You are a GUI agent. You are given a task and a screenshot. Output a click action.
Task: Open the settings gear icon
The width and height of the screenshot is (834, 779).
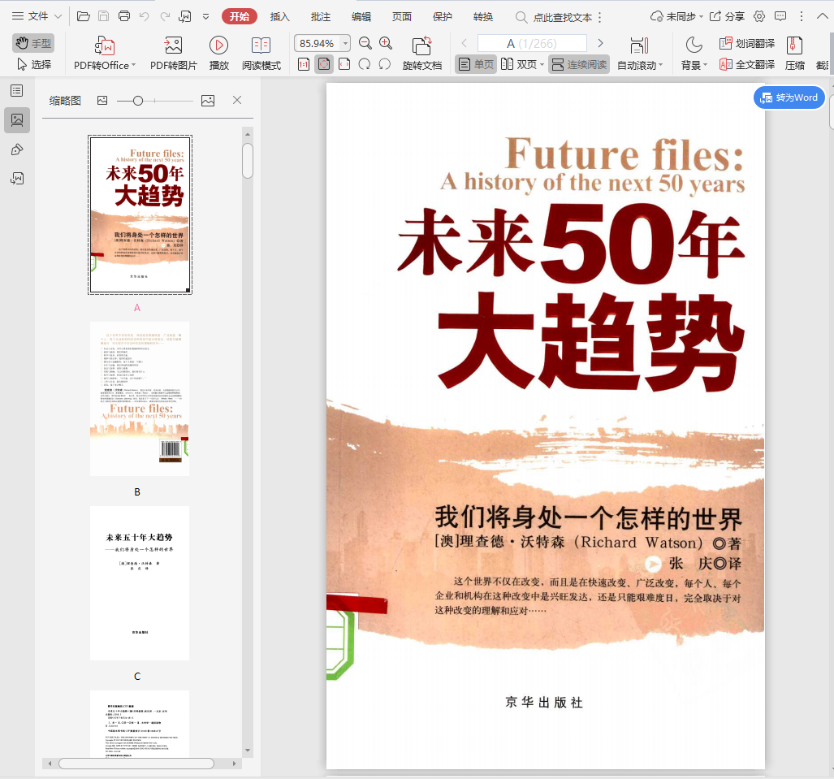click(x=759, y=16)
